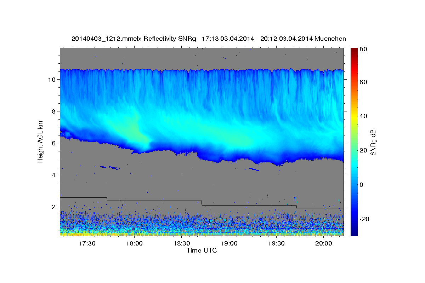Click the 18:00 time tick label
Image resolution: width=425 pixels, height=283 pixels.
[135, 243]
